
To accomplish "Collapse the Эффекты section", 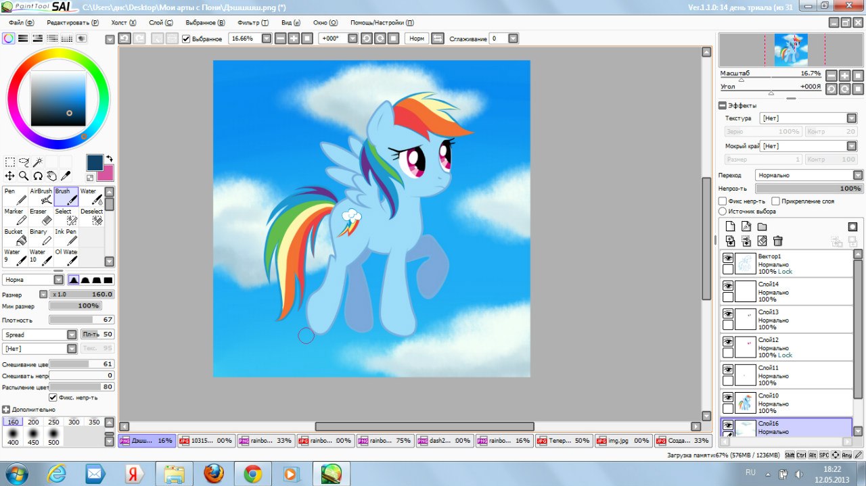I will (x=723, y=105).
